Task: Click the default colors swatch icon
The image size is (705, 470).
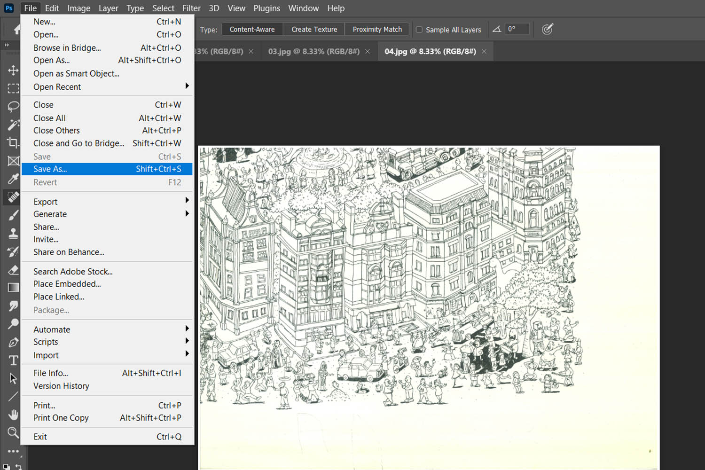Action: [x=6, y=467]
